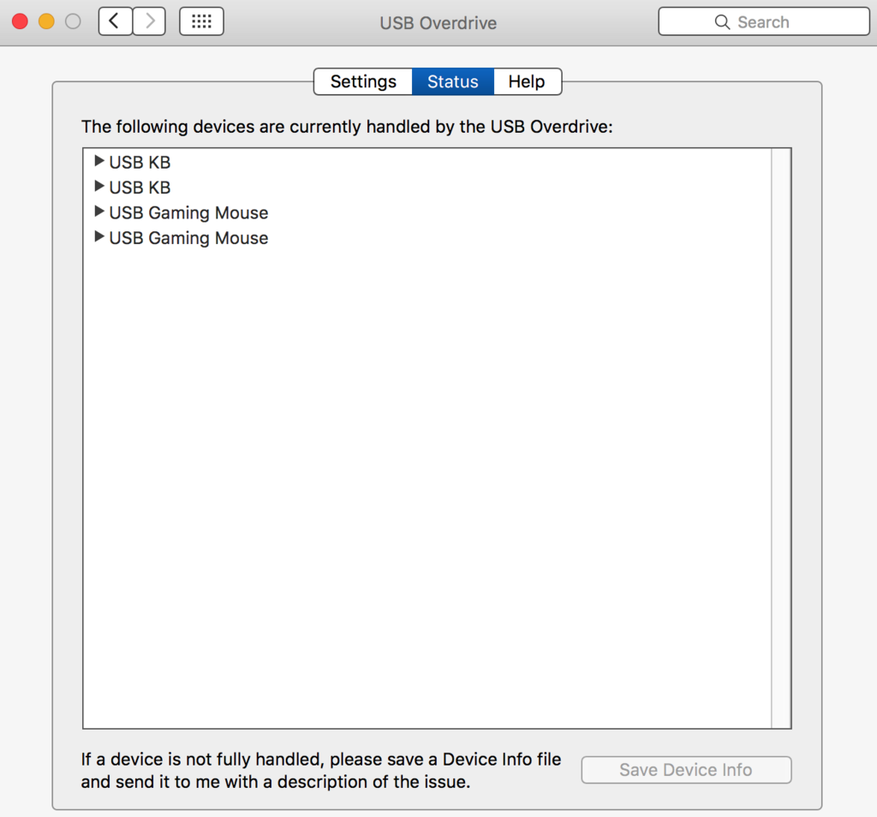Close the USB Overdrive window
877x817 pixels.
tap(21, 21)
